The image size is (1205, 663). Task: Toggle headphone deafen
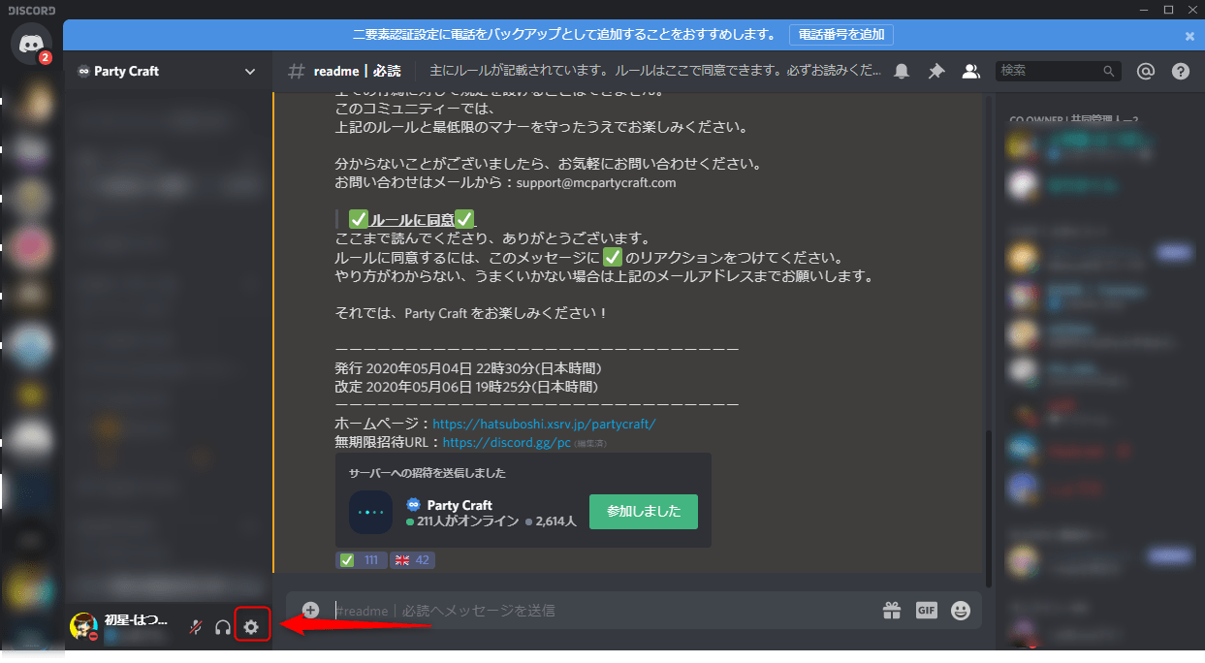223,627
